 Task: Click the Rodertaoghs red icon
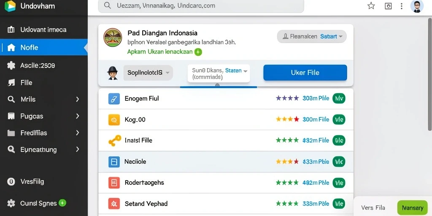[114, 183]
